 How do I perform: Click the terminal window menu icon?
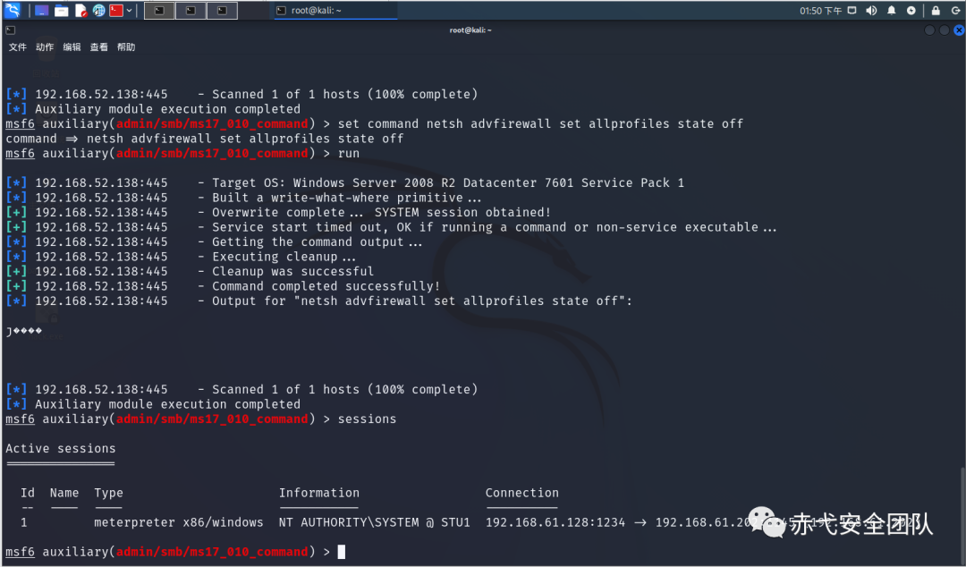(11, 30)
